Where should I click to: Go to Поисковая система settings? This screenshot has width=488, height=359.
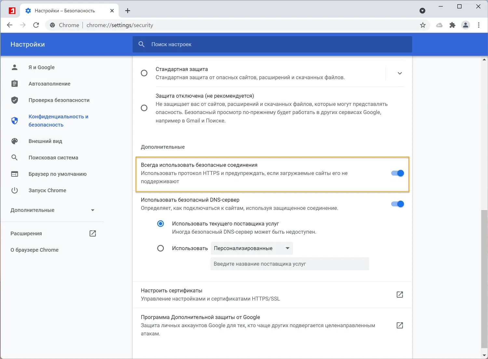(x=53, y=158)
